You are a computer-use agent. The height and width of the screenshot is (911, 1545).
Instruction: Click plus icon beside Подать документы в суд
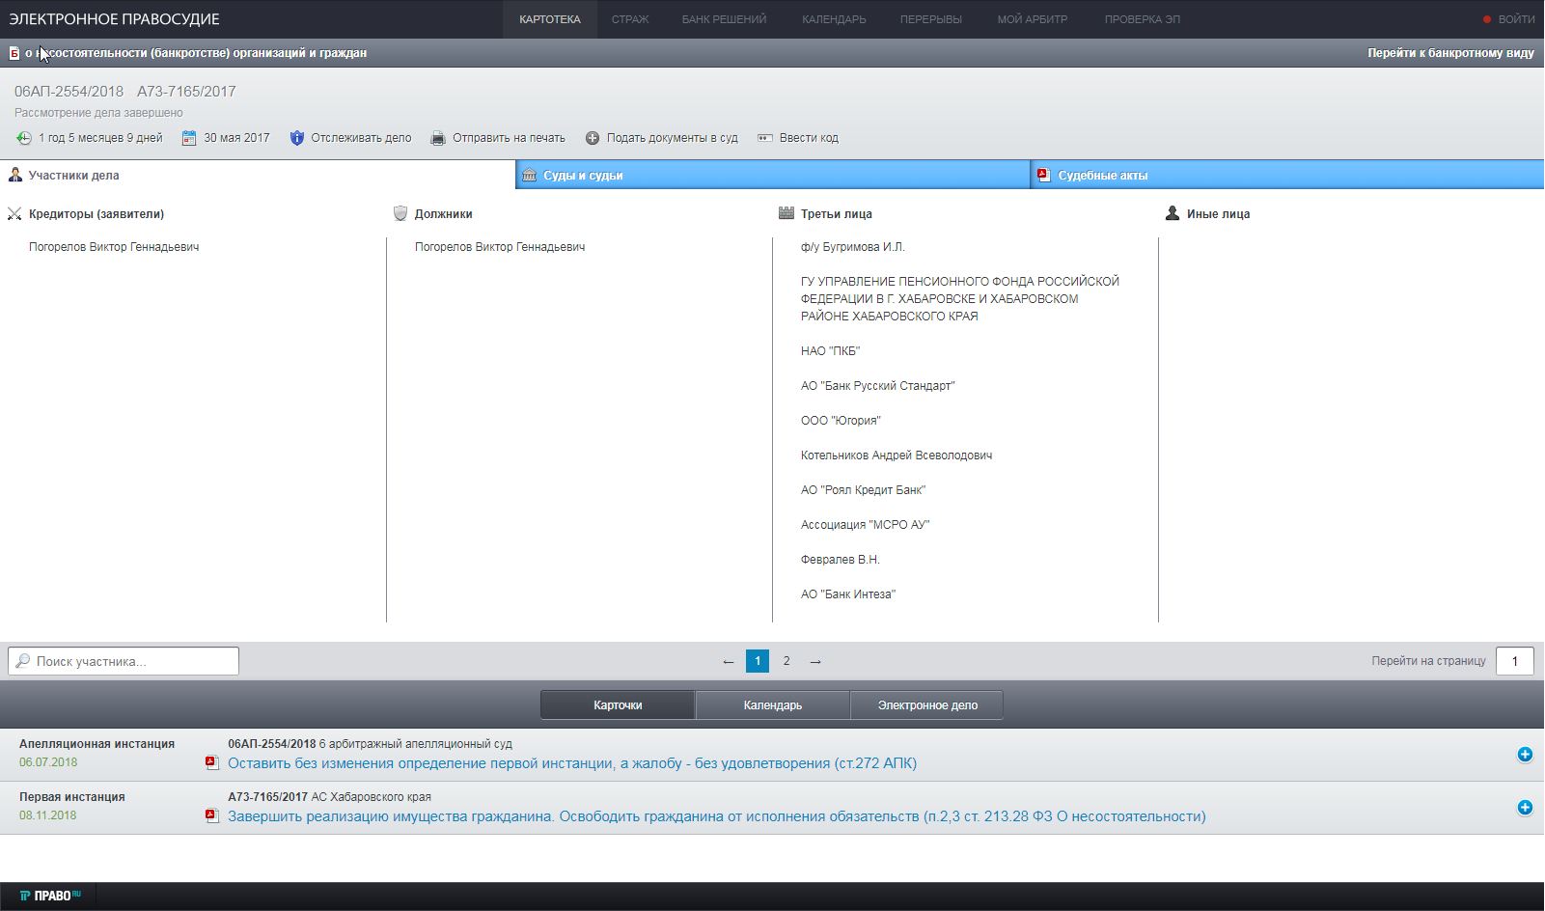click(x=593, y=138)
